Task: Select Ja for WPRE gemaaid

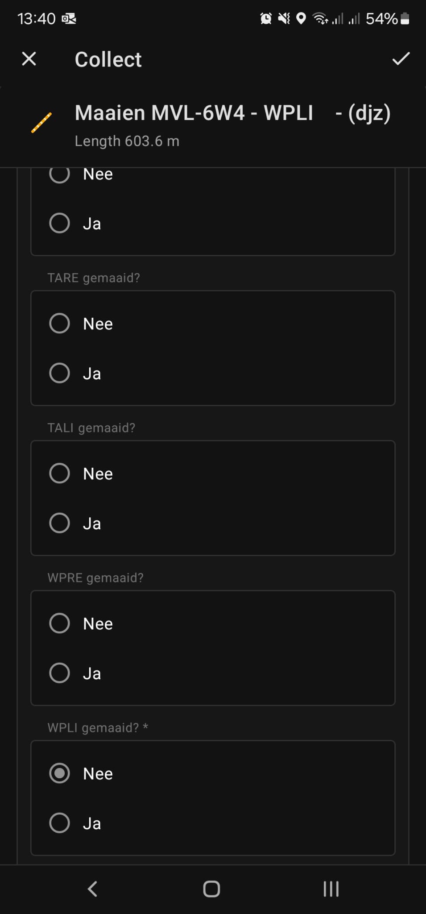Action: (60, 673)
